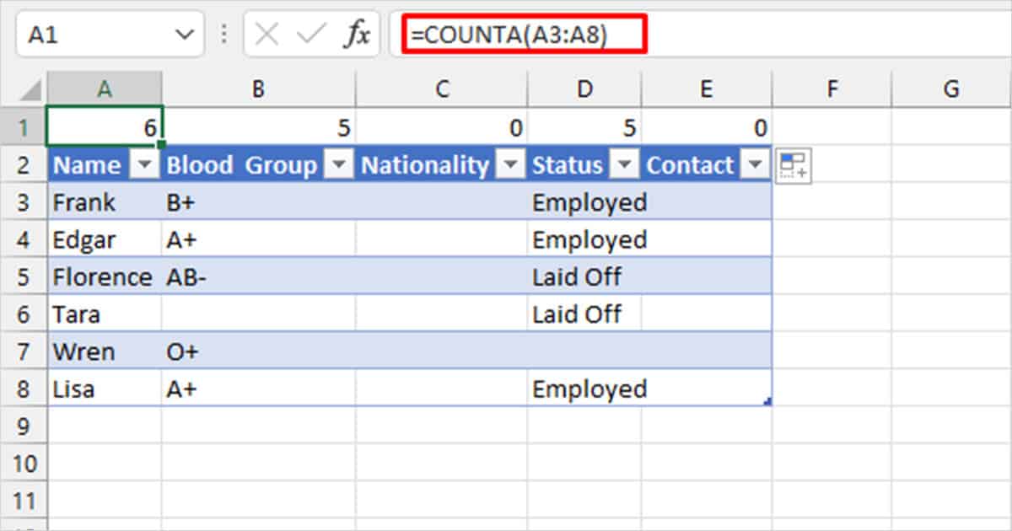Open the Contact column filter dropdown
1012x531 pixels.
(754, 166)
